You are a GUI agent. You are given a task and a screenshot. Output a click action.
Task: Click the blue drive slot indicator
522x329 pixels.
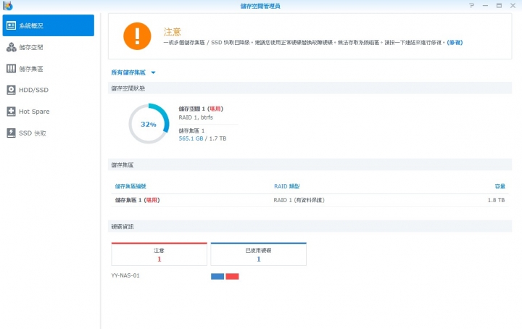(217, 276)
